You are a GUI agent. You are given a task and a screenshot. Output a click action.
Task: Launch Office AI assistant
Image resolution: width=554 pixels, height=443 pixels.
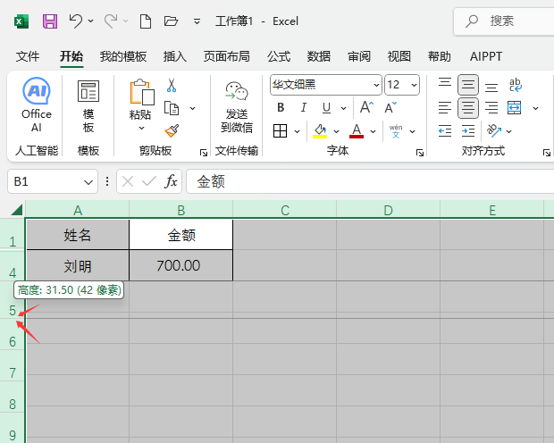coord(37,104)
